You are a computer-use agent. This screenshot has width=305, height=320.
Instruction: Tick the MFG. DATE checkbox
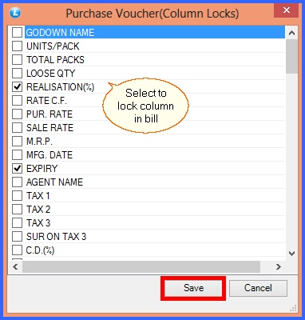(x=17, y=155)
